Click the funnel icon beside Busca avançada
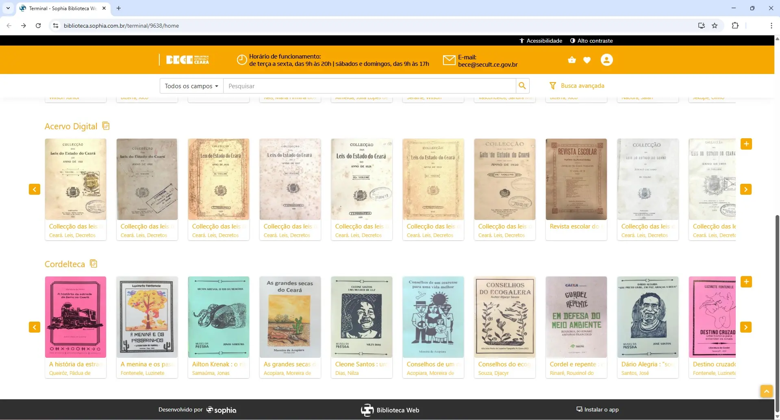This screenshot has height=420, width=780. 553,86
